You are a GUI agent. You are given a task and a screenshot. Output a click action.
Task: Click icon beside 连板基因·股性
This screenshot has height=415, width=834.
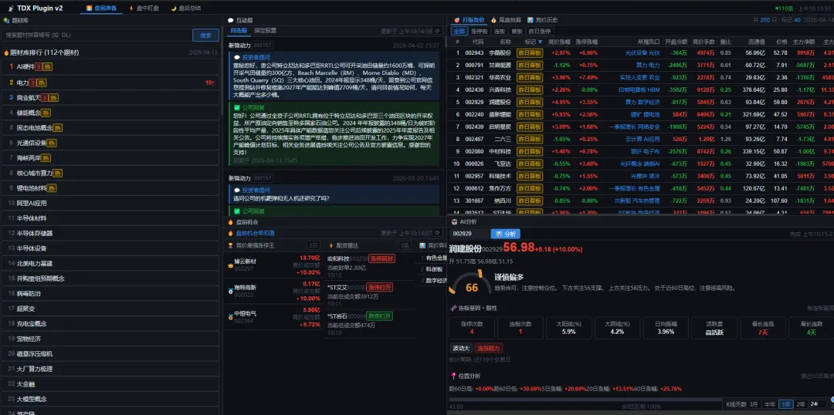pos(453,309)
